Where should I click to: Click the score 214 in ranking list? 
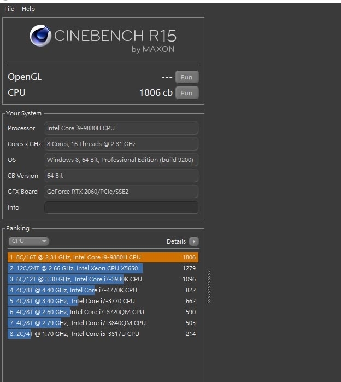(190, 334)
